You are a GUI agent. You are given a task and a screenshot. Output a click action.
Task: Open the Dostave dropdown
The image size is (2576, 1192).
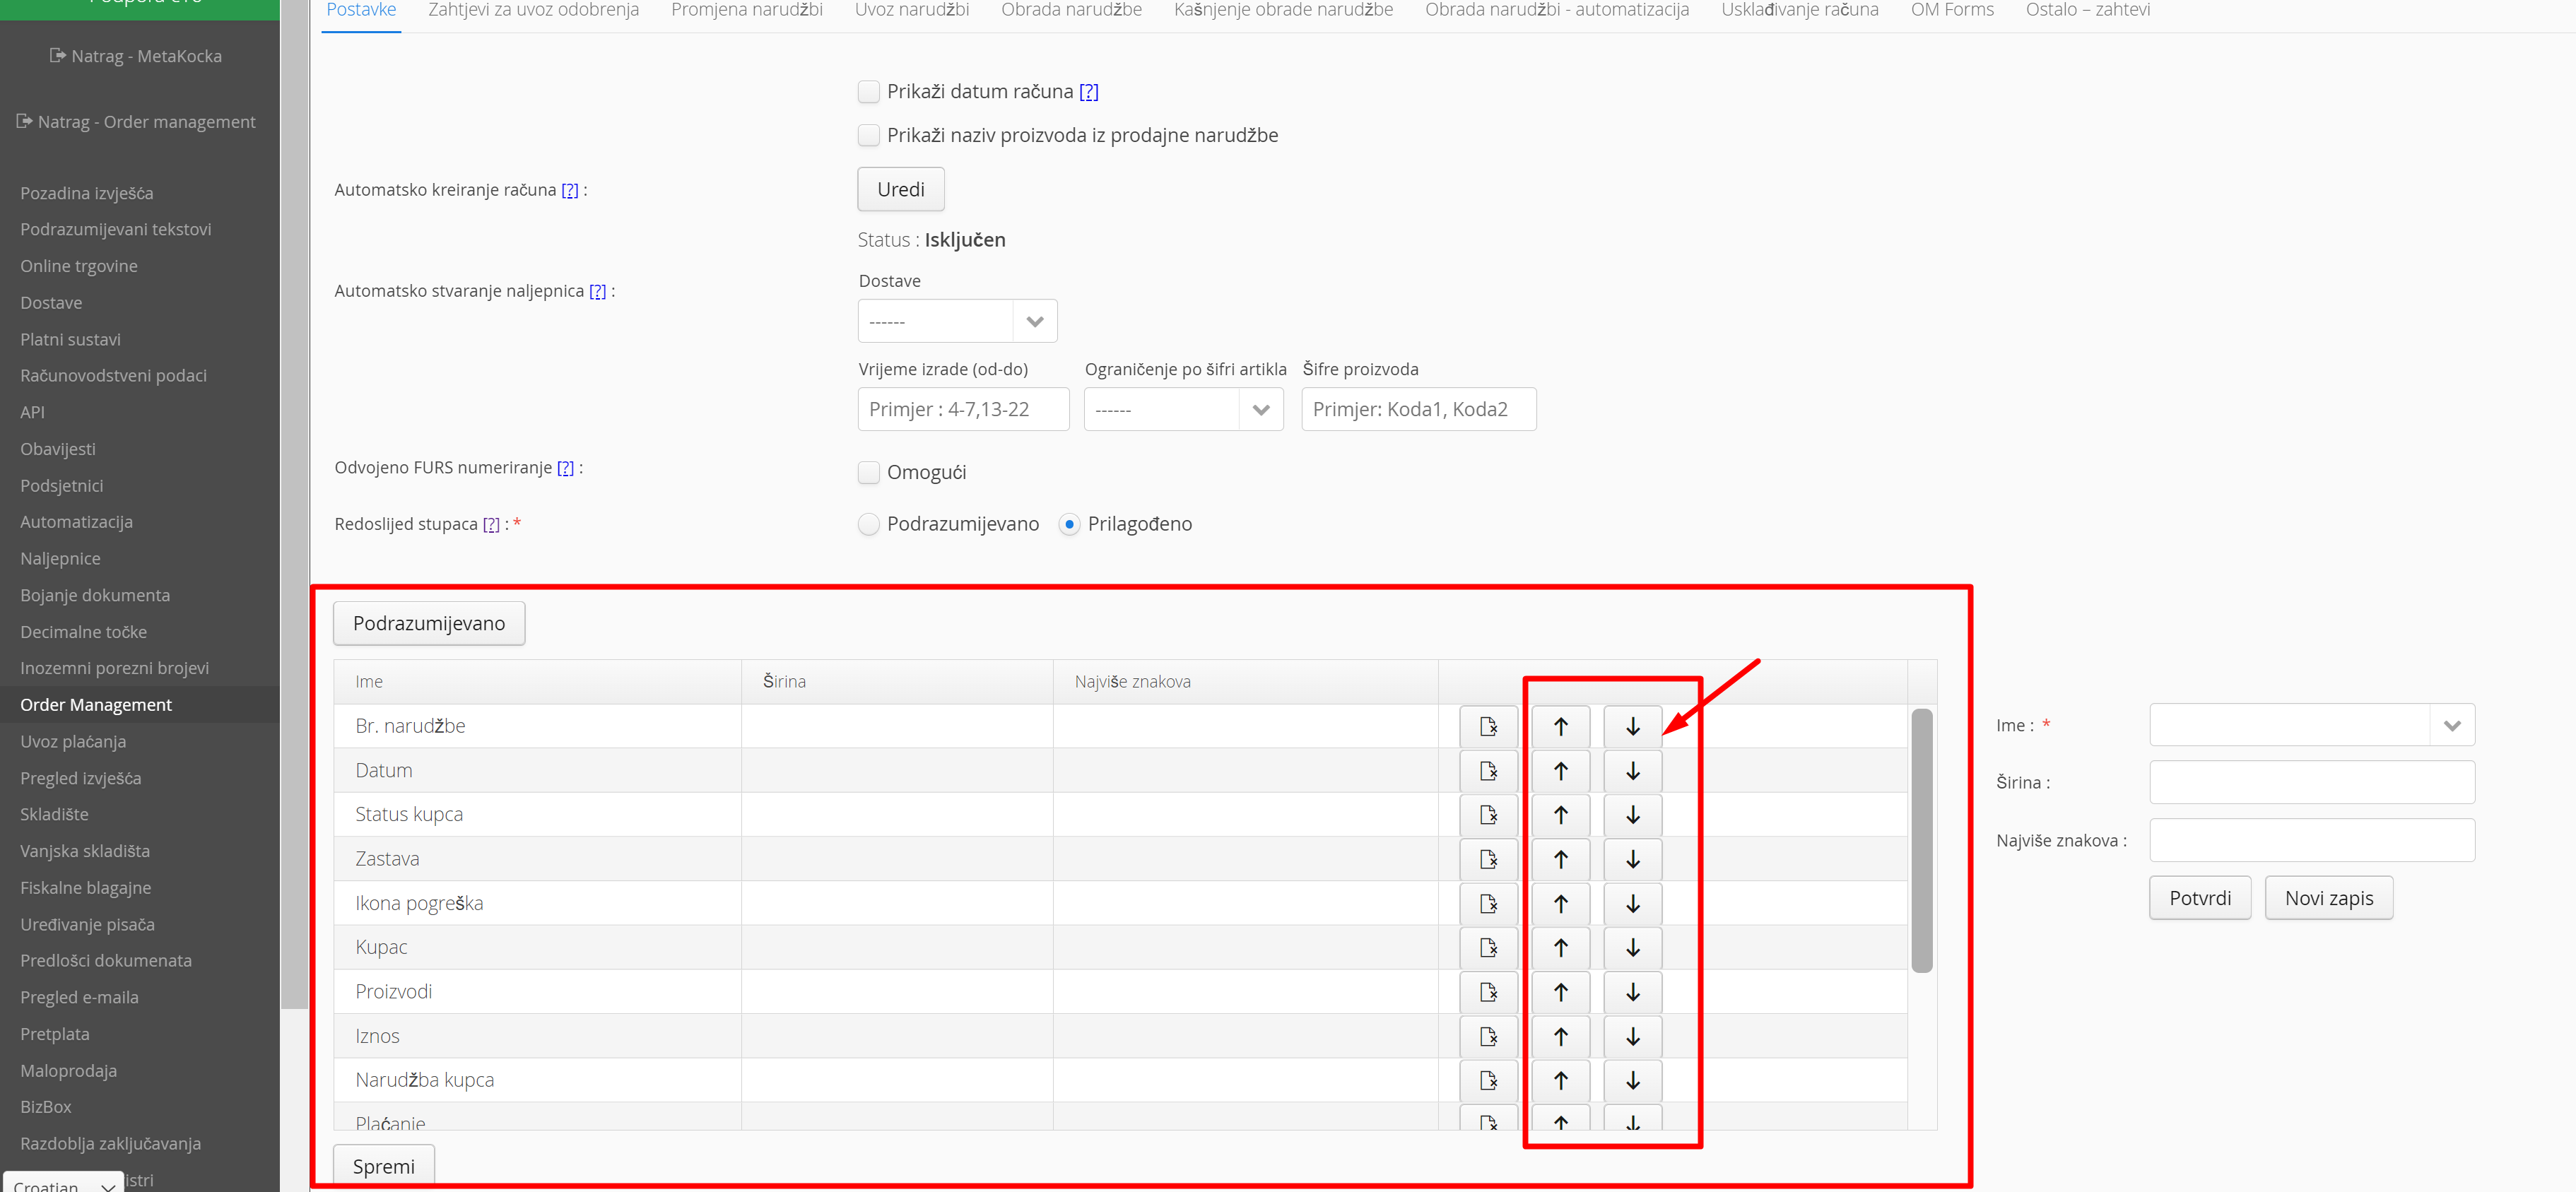tap(957, 322)
